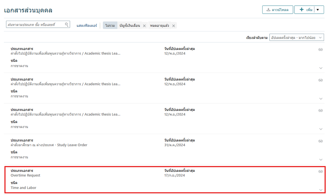Click the magnifier icon in the search box

pos(66,25)
